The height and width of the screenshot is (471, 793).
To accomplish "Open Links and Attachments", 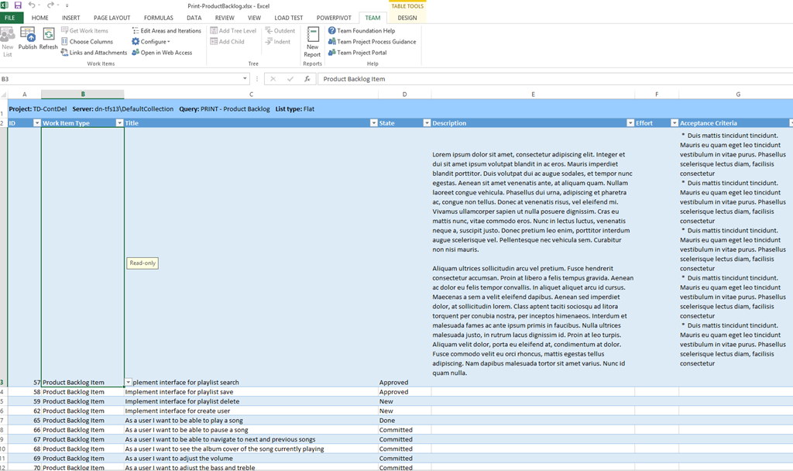I will click(x=98, y=53).
